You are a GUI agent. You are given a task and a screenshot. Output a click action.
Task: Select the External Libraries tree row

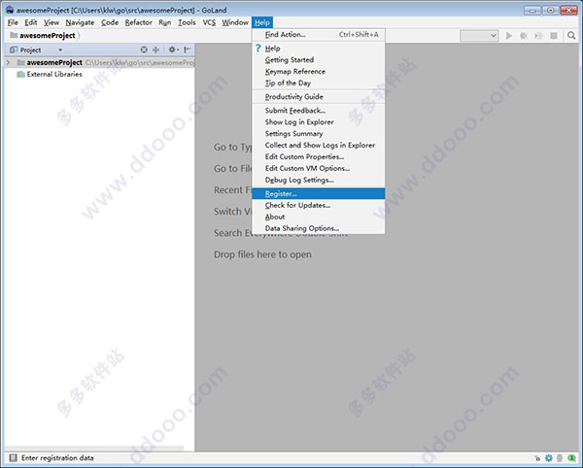(x=99, y=75)
